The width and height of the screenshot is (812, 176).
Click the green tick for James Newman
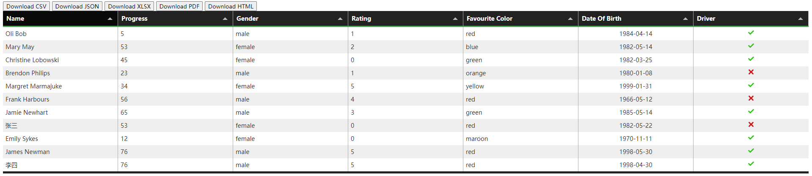(x=751, y=151)
